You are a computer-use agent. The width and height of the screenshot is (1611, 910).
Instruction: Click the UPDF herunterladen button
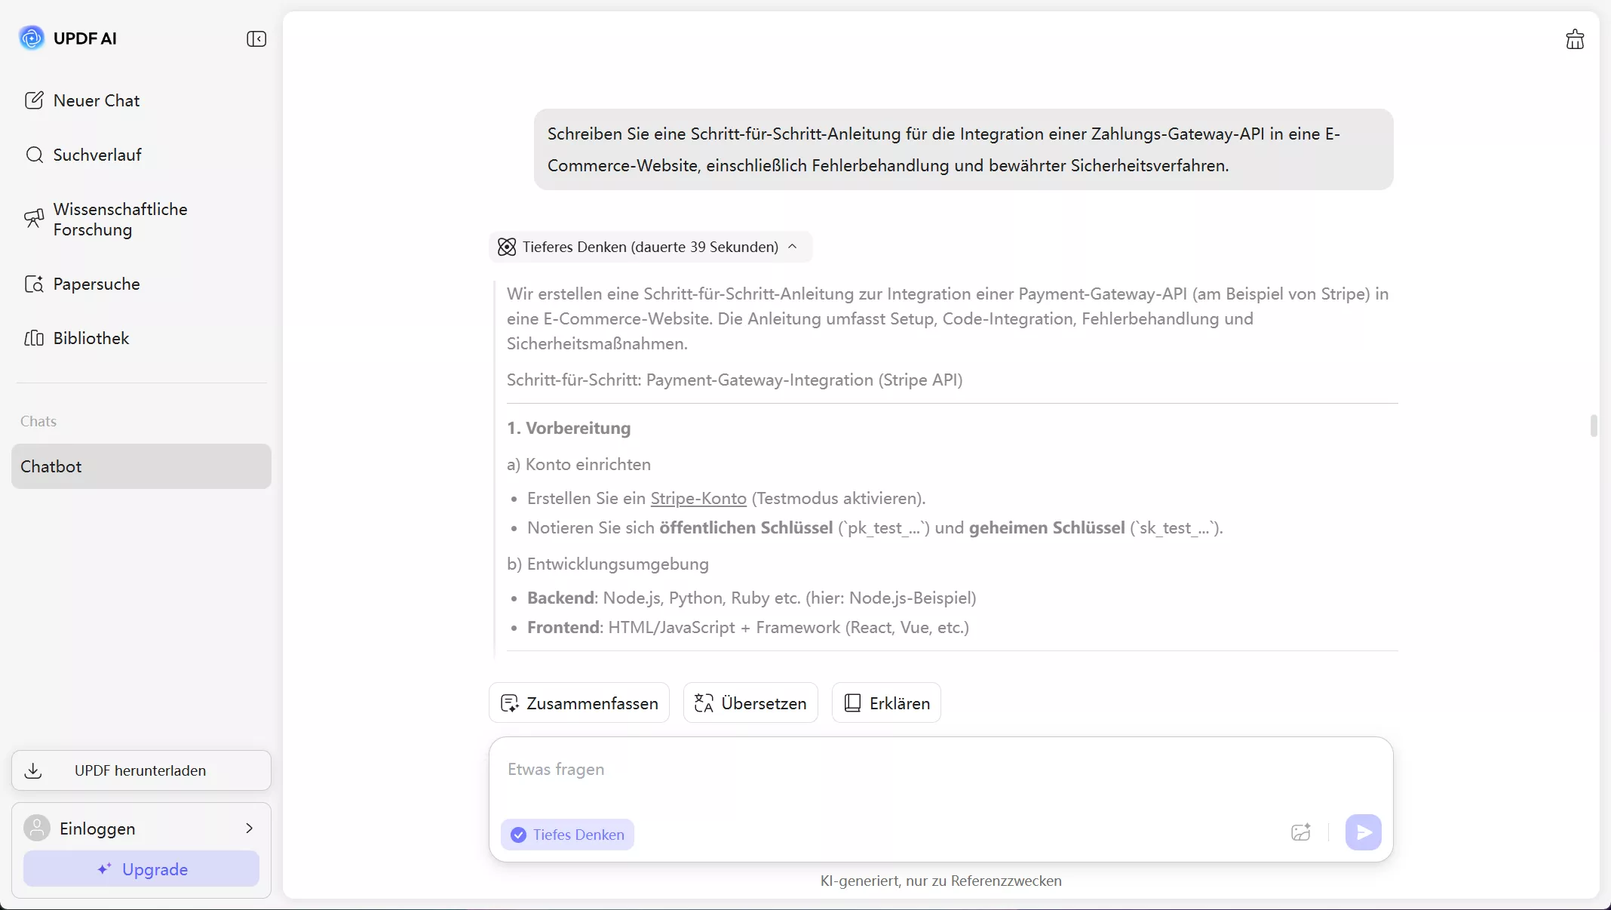141,770
